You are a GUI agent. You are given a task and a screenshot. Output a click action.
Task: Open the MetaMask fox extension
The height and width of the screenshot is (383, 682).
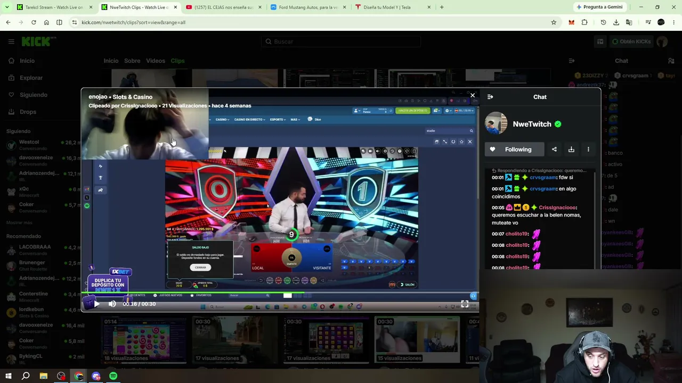point(572,22)
